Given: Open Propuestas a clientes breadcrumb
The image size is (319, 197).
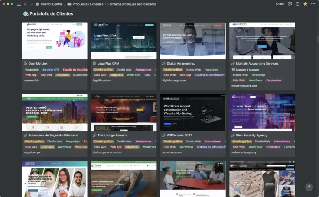Looking at the screenshot, I should [x=88, y=4].
